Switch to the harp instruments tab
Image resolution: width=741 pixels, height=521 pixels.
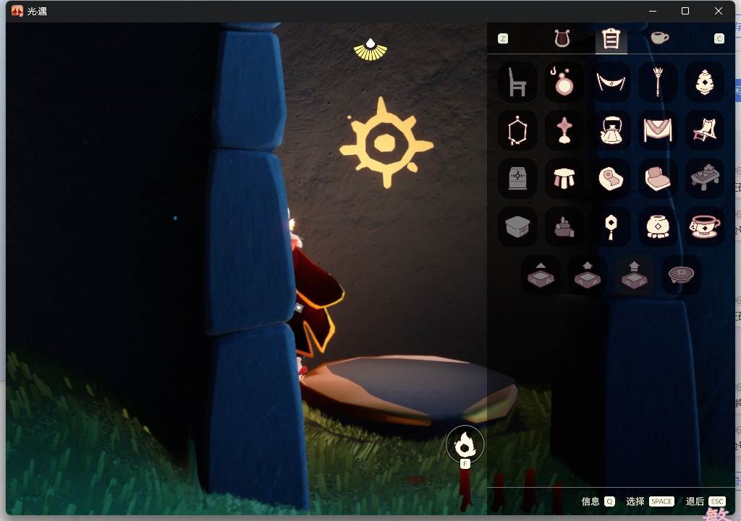pyautogui.click(x=562, y=38)
